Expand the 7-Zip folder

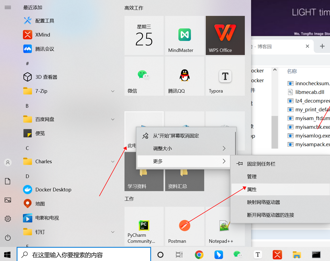point(113,91)
